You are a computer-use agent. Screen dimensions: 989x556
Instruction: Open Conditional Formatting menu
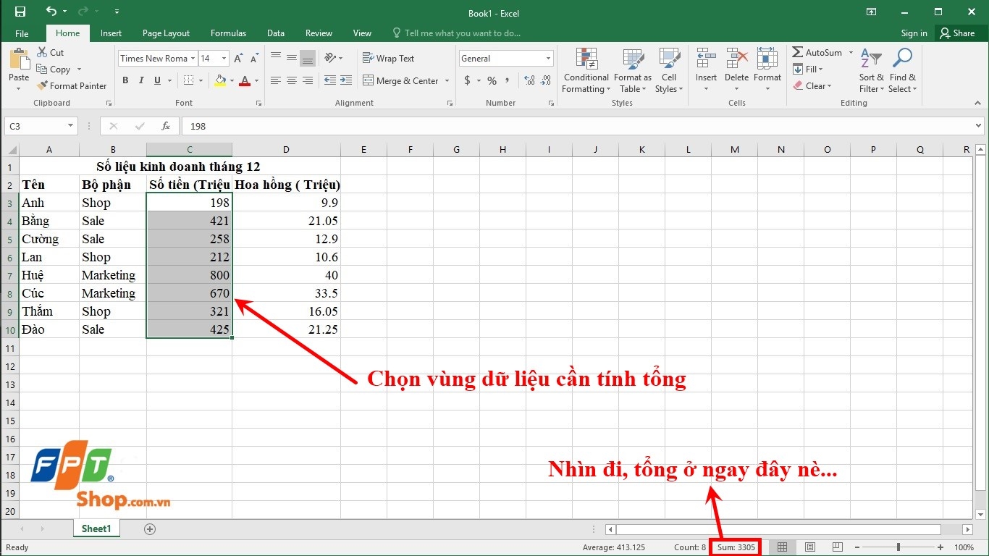tap(586, 70)
